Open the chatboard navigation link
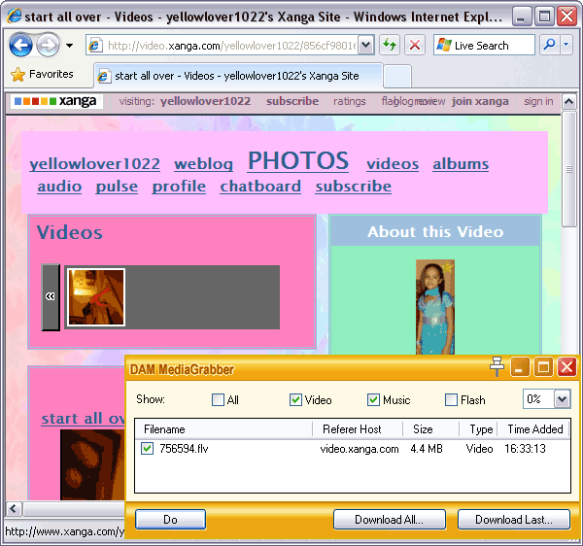The image size is (583, 546). (260, 187)
